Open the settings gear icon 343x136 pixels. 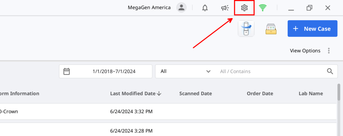(x=244, y=8)
